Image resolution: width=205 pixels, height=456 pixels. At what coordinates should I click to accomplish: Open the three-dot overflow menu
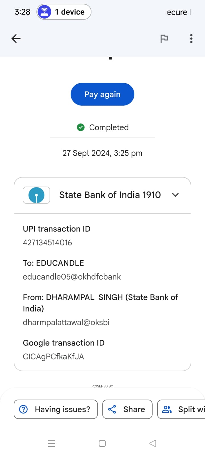coord(191,38)
